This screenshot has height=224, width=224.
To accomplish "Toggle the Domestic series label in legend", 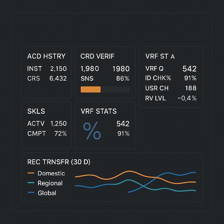I will coord(51,173).
